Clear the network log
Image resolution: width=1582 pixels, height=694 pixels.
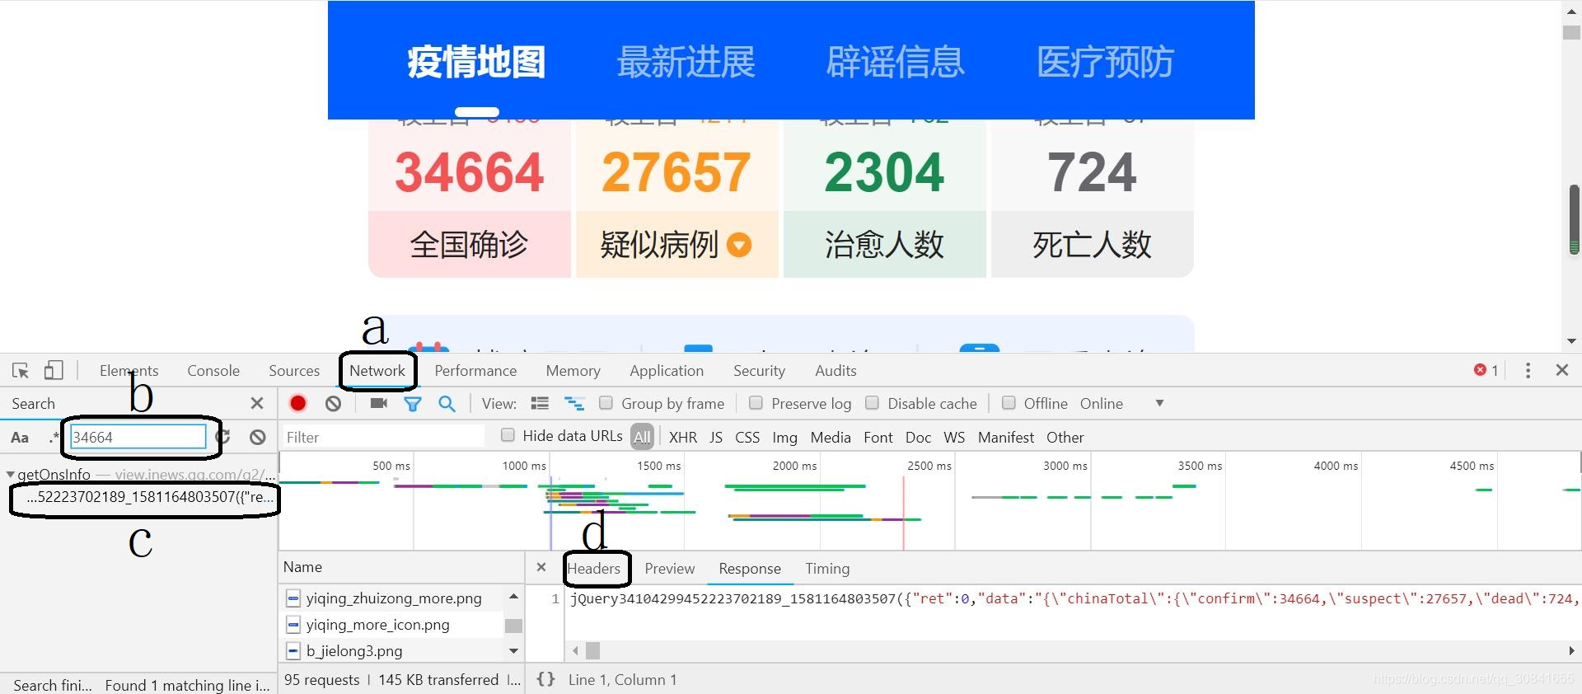[x=333, y=403]
